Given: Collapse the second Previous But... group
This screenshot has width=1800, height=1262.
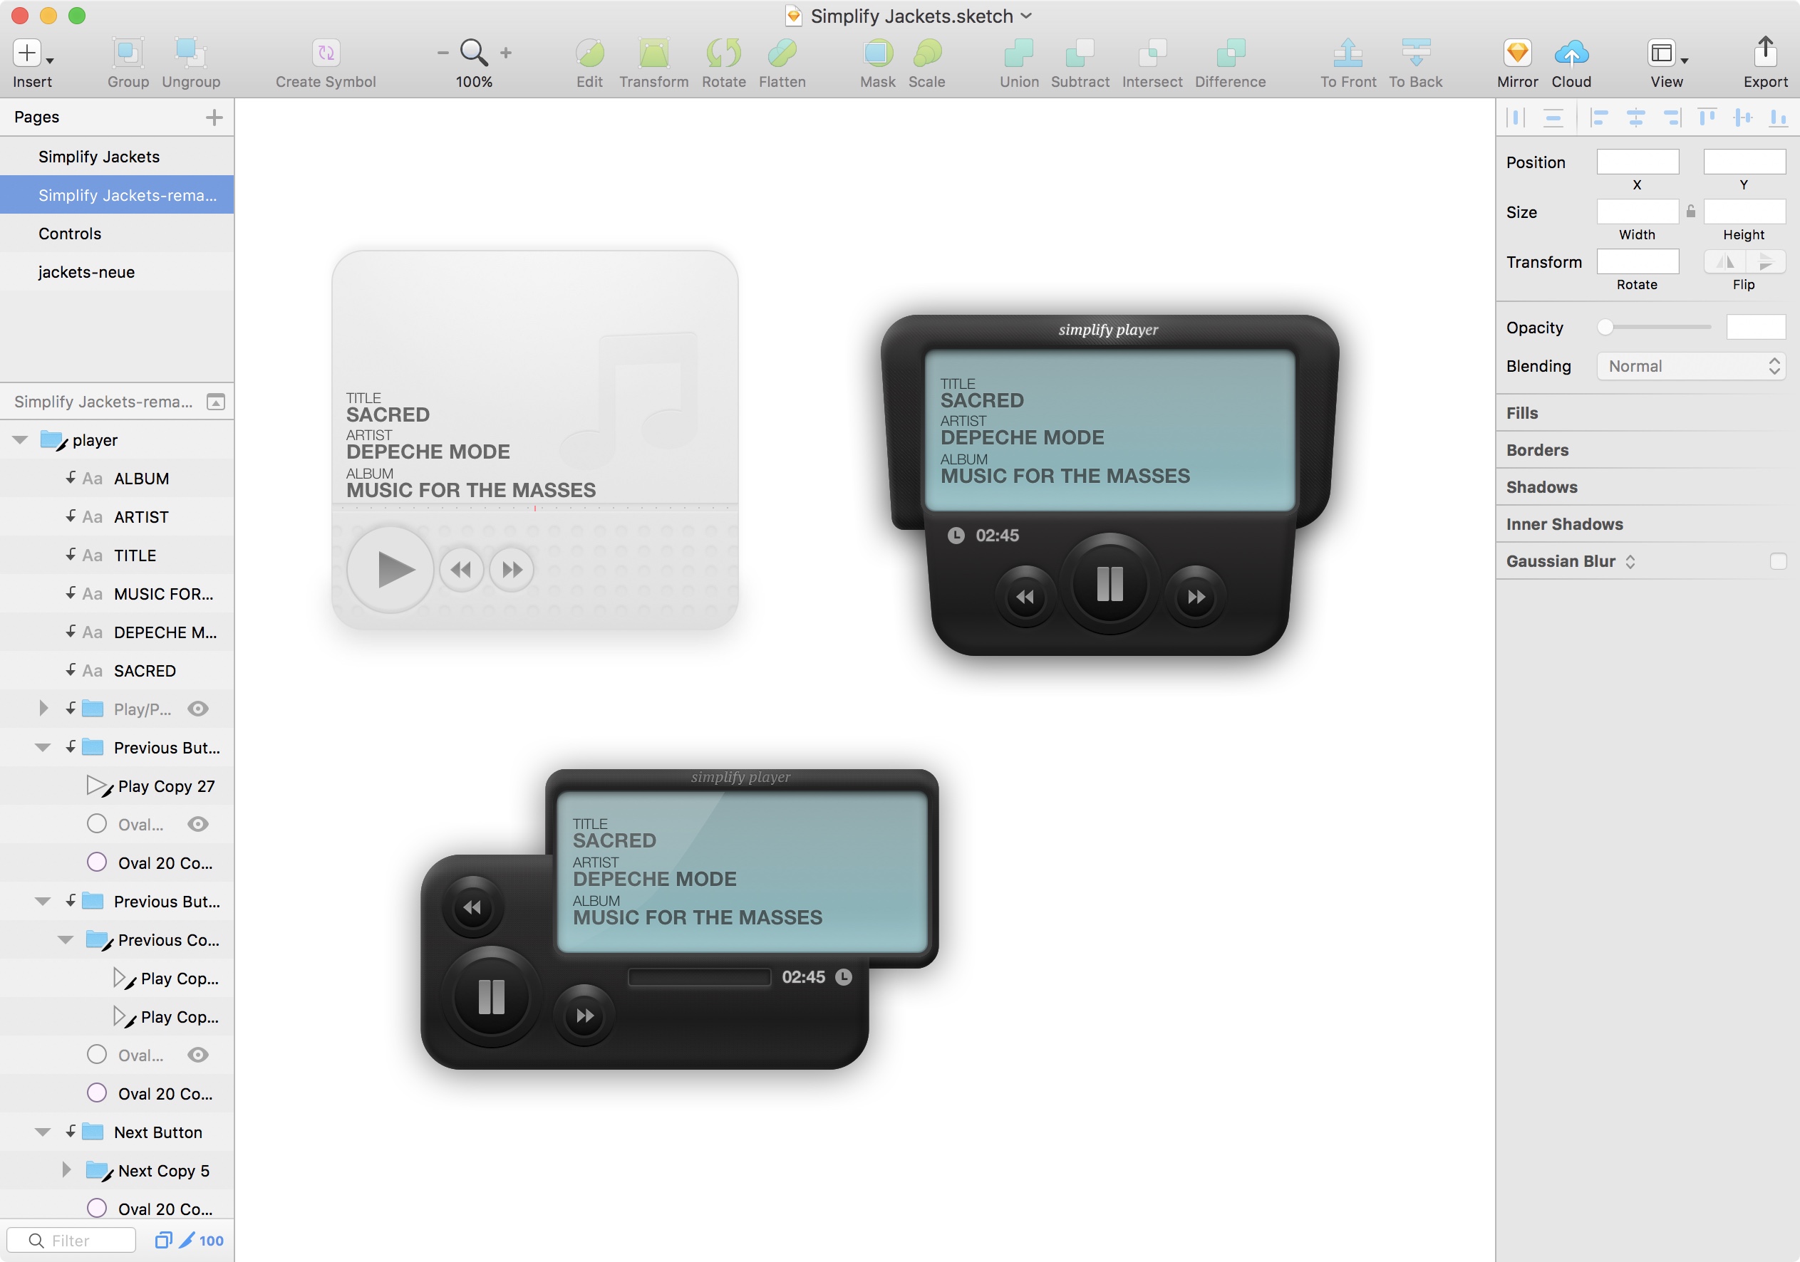Looking at the screenshot, I should coord(43,902).
